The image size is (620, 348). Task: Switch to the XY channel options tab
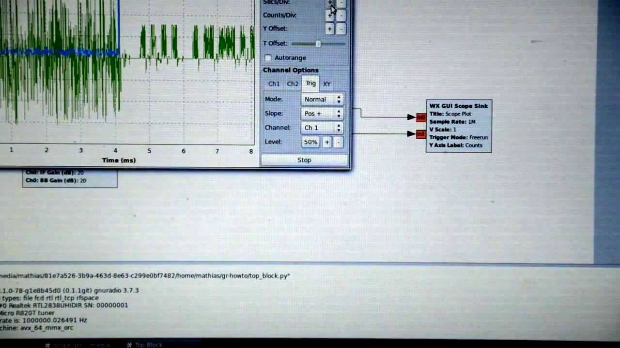[x=326, y=84]
